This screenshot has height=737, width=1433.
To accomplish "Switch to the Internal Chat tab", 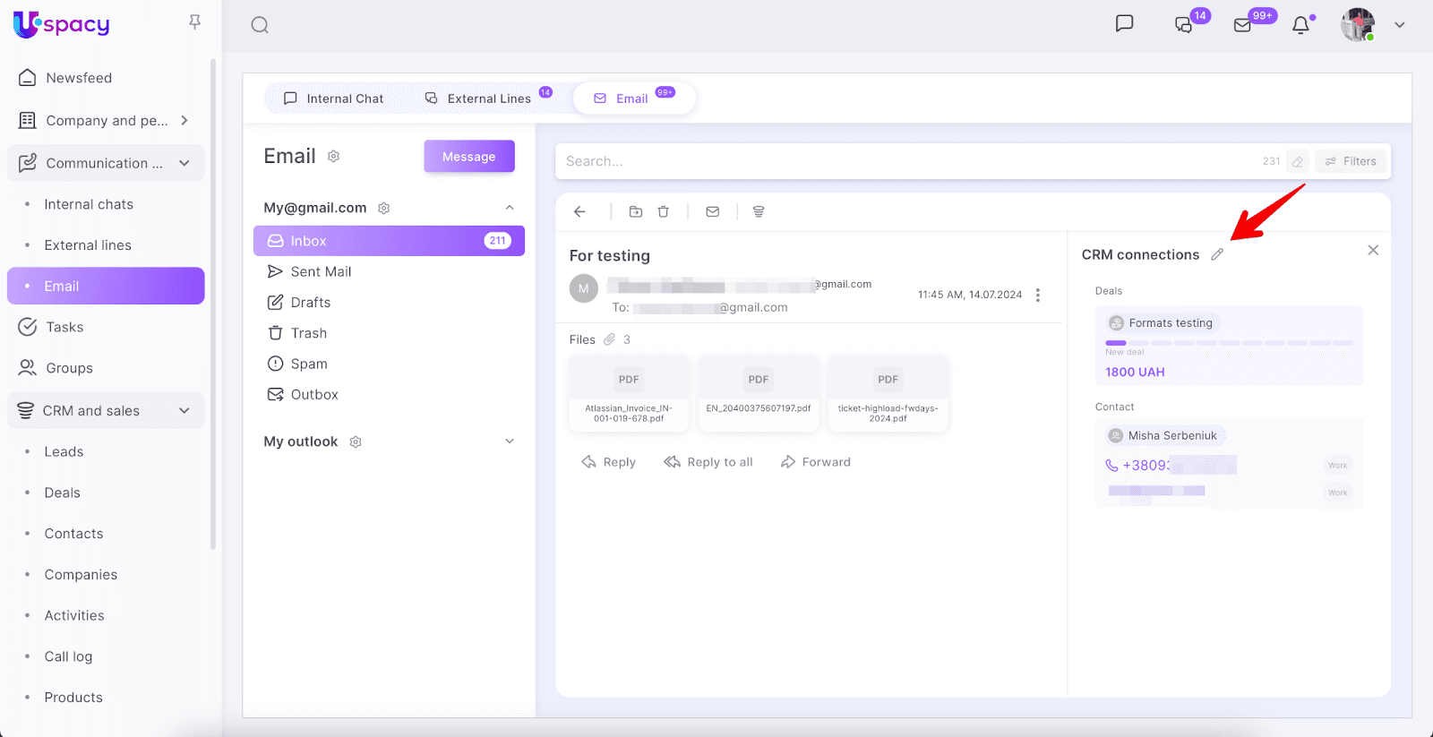I will click(x=333, y=99).
